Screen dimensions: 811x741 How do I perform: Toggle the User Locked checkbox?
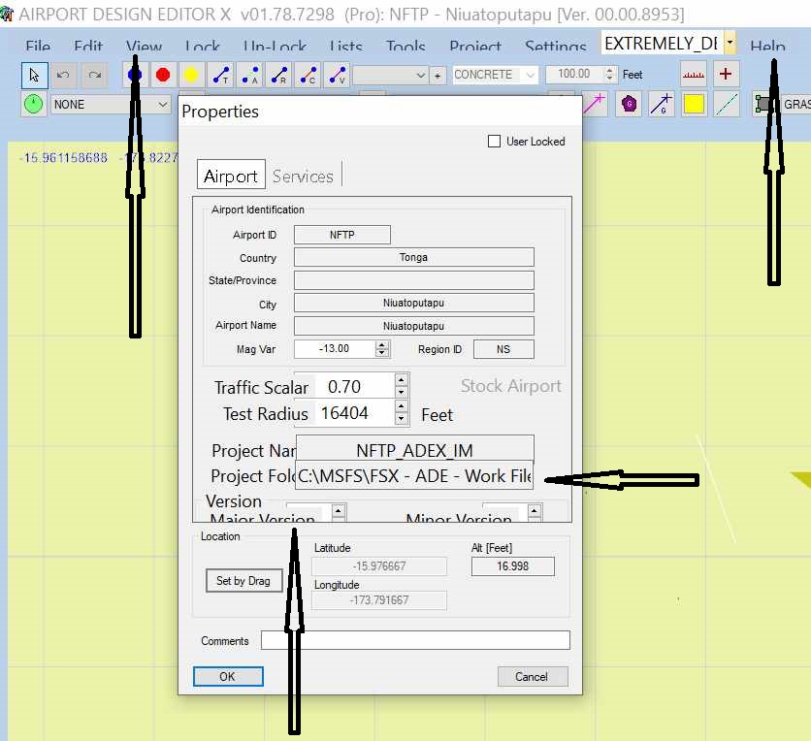[x=494, y=142]
